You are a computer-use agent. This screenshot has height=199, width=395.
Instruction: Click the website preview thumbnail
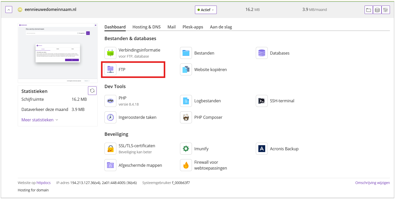point(58,53)
